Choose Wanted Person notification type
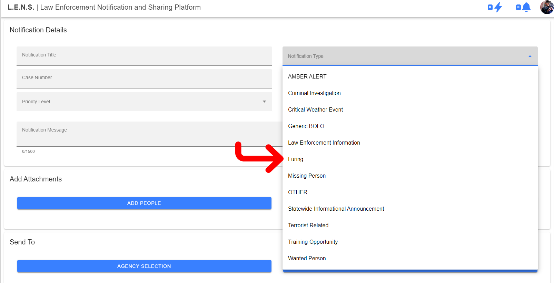554x283 pixels. coord(307,258)
